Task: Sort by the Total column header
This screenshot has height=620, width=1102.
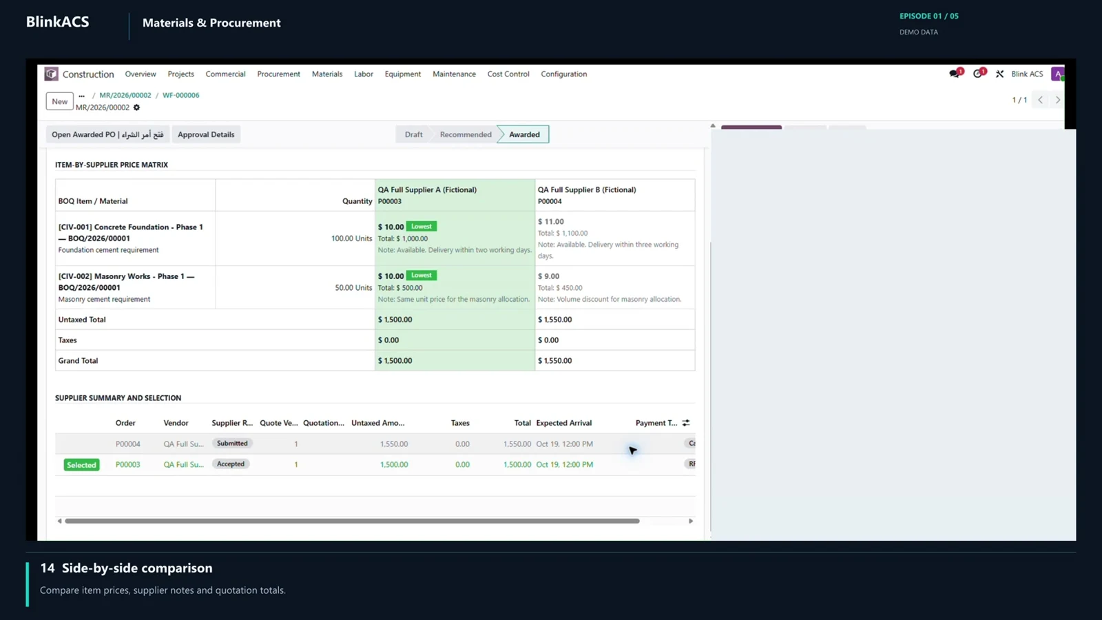Action: (x=523, y=423)
